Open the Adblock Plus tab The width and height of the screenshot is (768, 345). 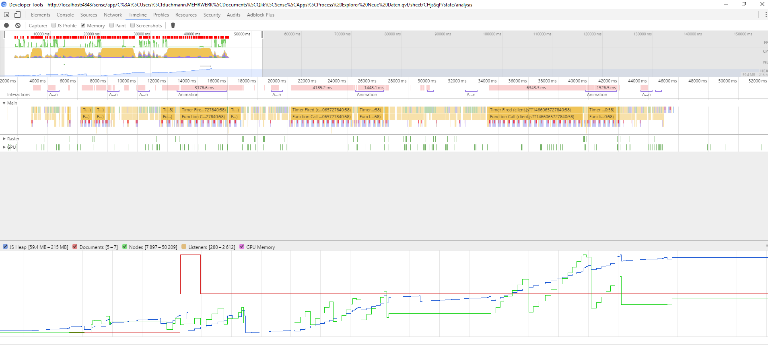point(261,15)
